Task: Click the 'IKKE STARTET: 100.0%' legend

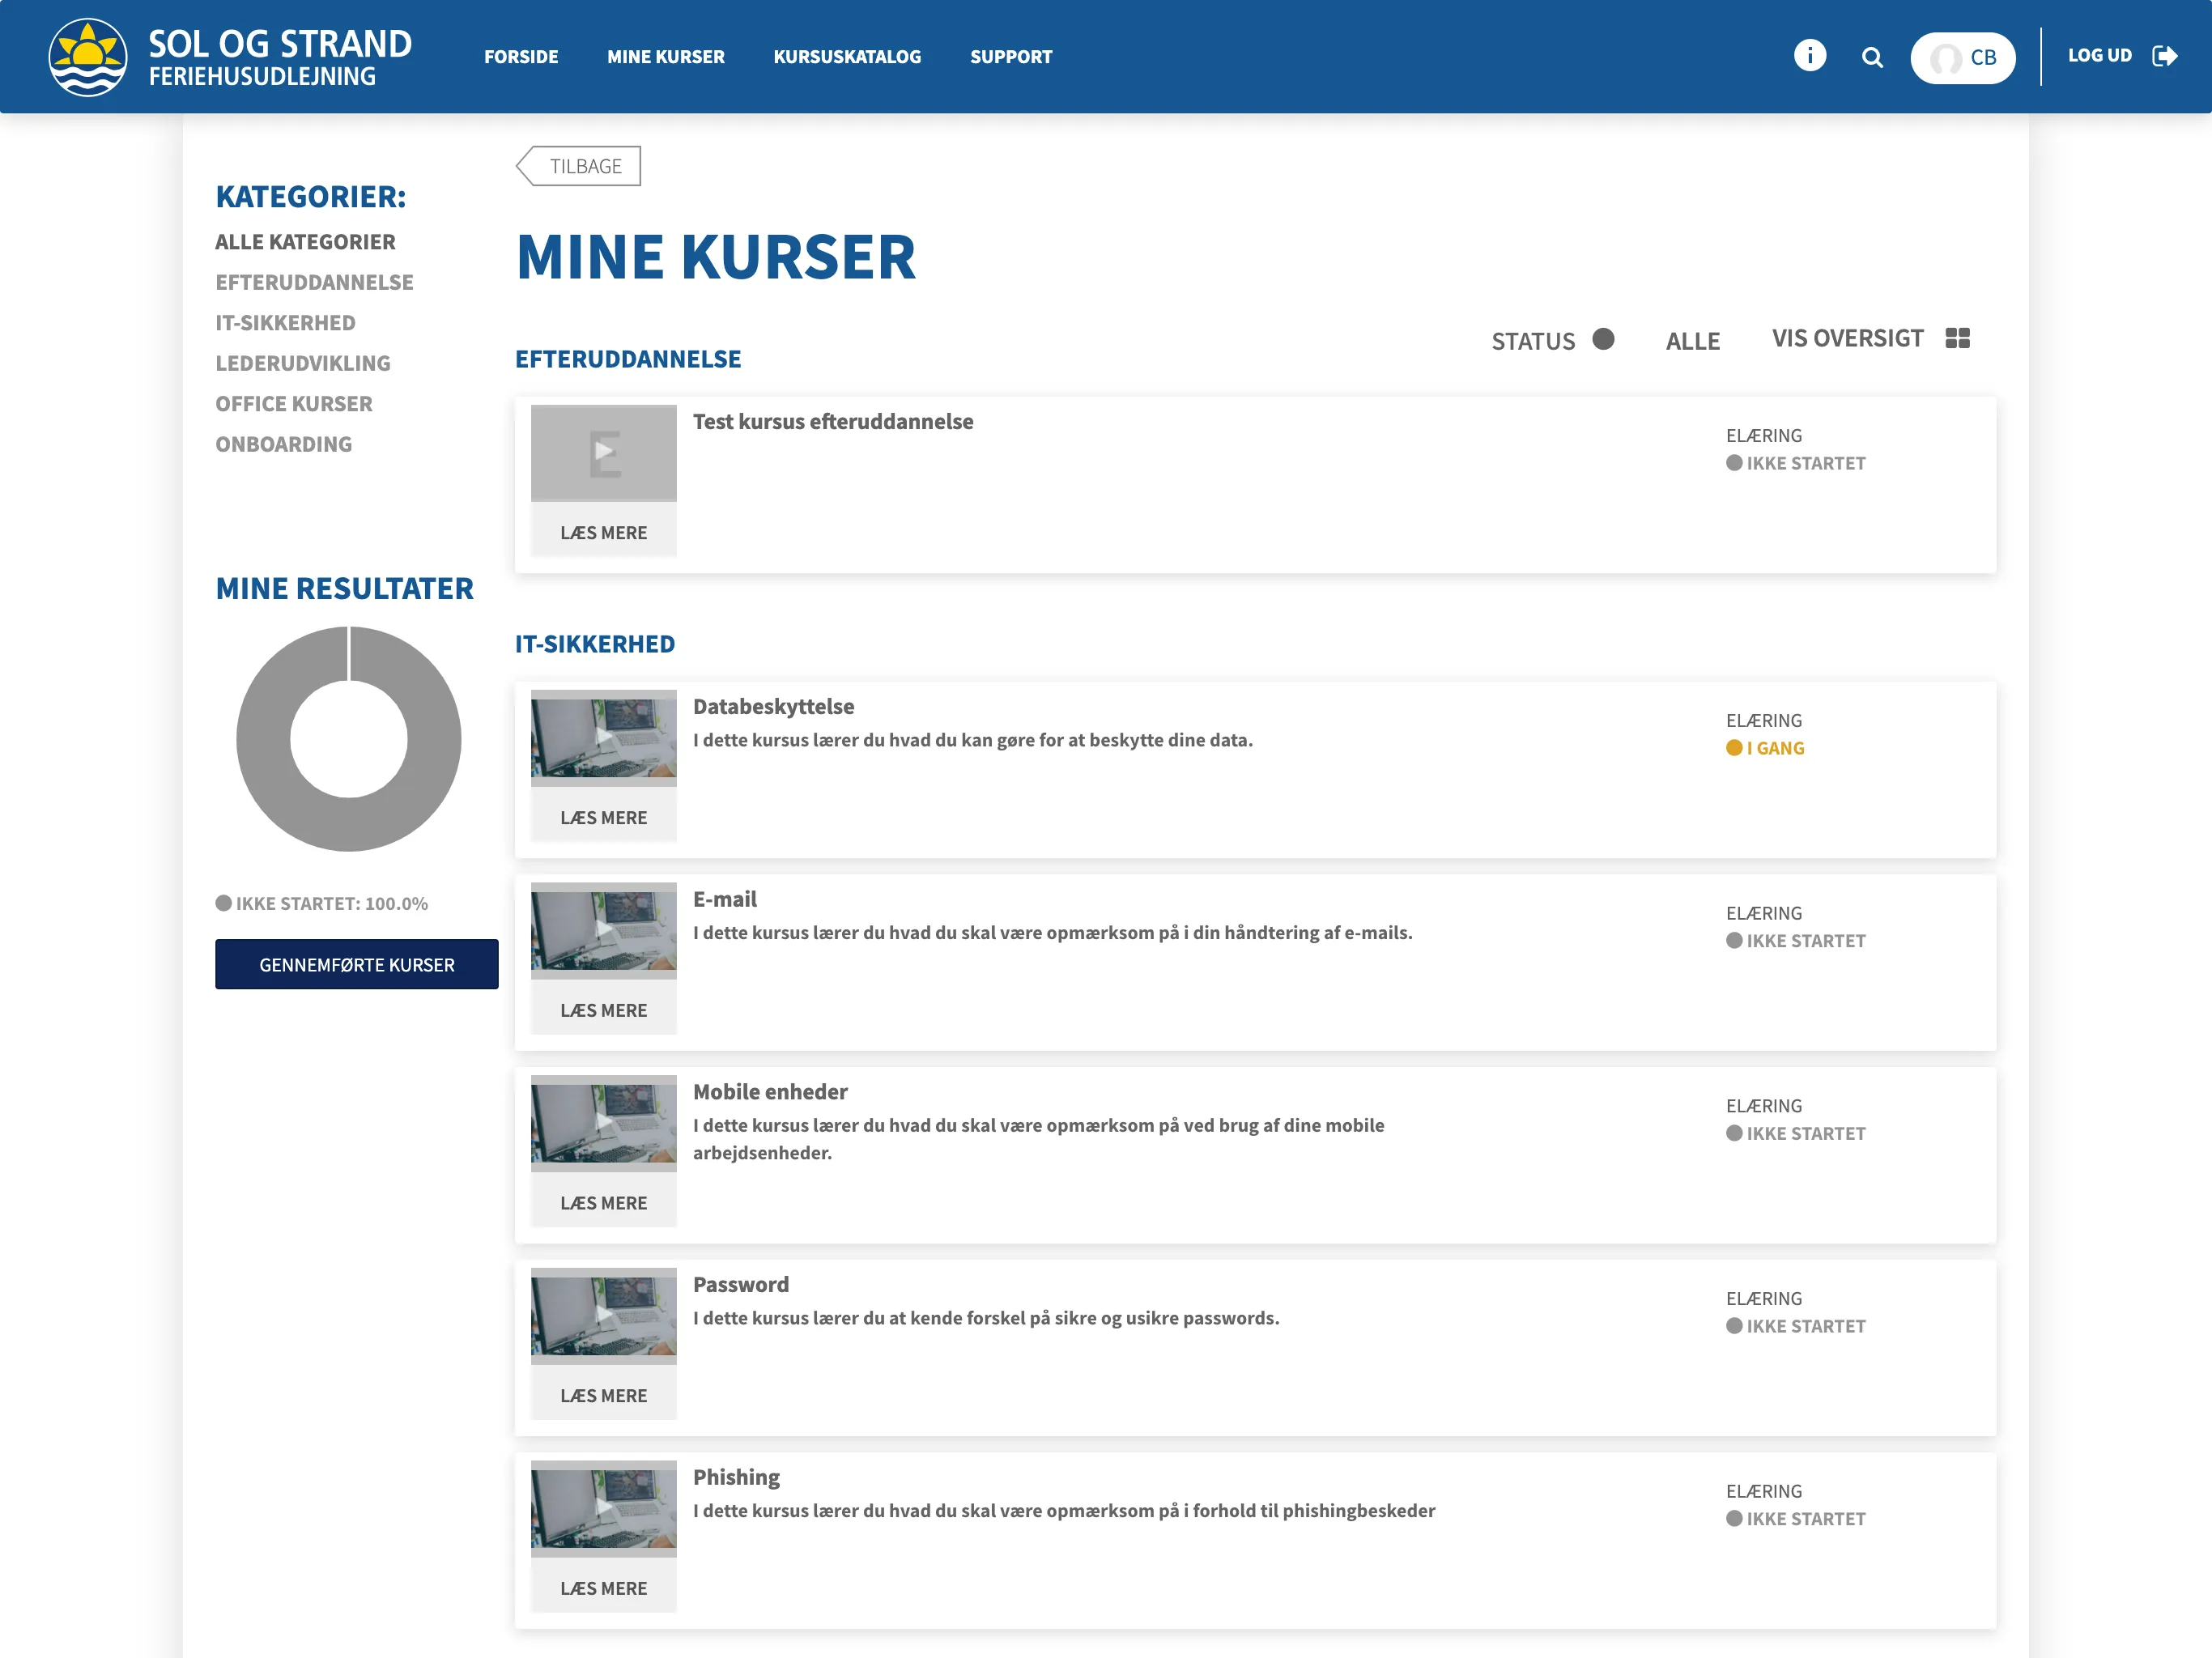Action: click(x=322, y=903)
